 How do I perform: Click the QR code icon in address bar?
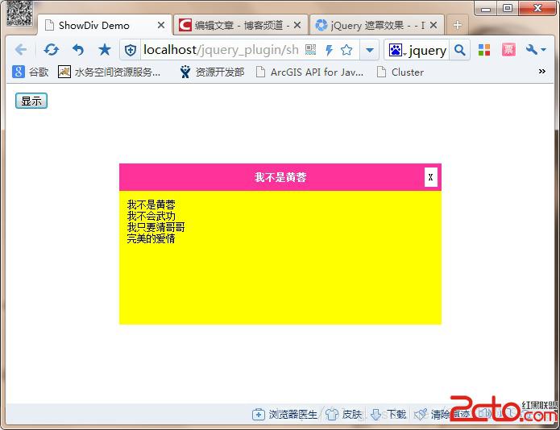click(311, 50)
